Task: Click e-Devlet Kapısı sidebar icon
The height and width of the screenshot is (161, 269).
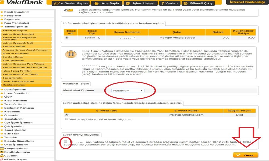Action: (x=2, y=159)
